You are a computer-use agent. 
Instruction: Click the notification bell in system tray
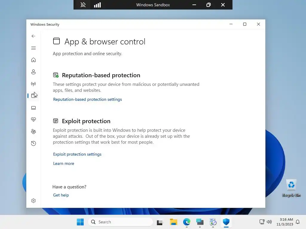[x=298, y=222]
